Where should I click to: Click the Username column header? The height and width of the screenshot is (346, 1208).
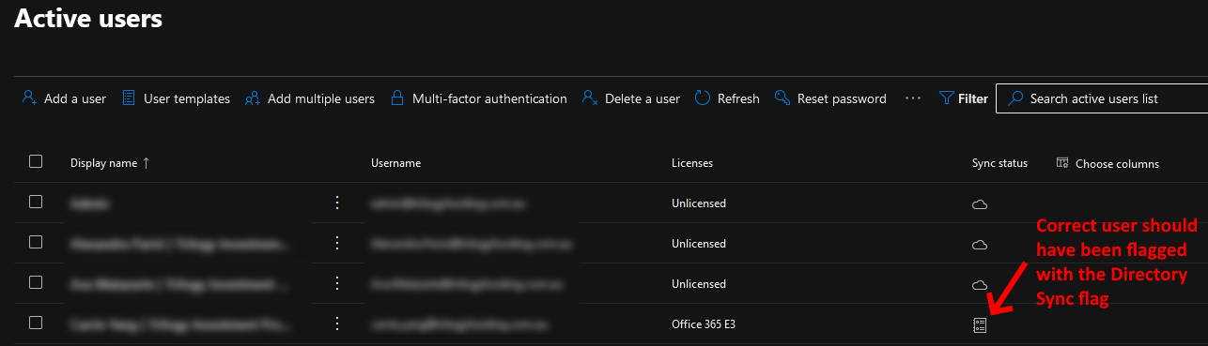pyautogui.click(x=395, y=163)
